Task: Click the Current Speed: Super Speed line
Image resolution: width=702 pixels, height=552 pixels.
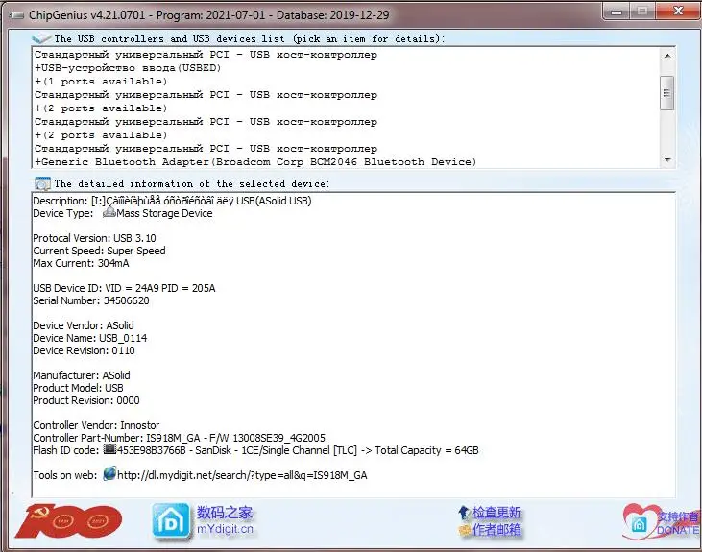Action: pos(99,251)
